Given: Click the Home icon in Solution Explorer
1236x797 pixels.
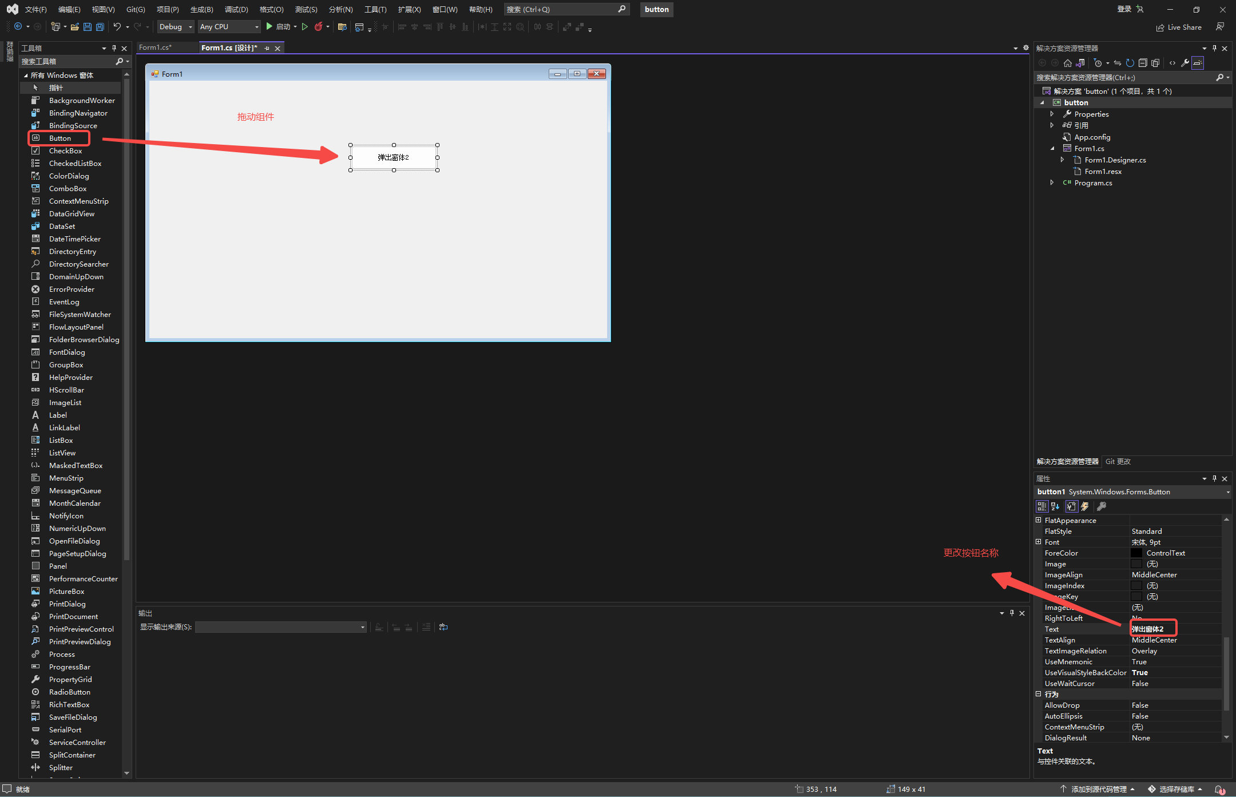Looking at the screenshot, I should pyautogui.click(x=1068, y=63).
